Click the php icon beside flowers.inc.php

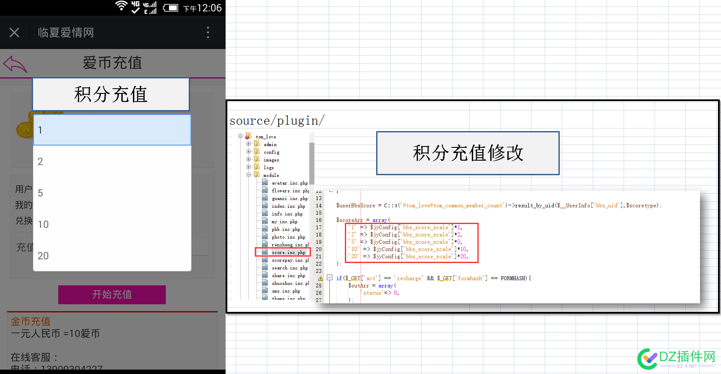point(265,190)
